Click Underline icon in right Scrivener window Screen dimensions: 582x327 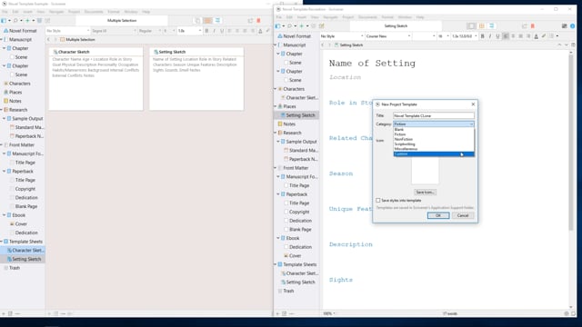tap(497, 36)
